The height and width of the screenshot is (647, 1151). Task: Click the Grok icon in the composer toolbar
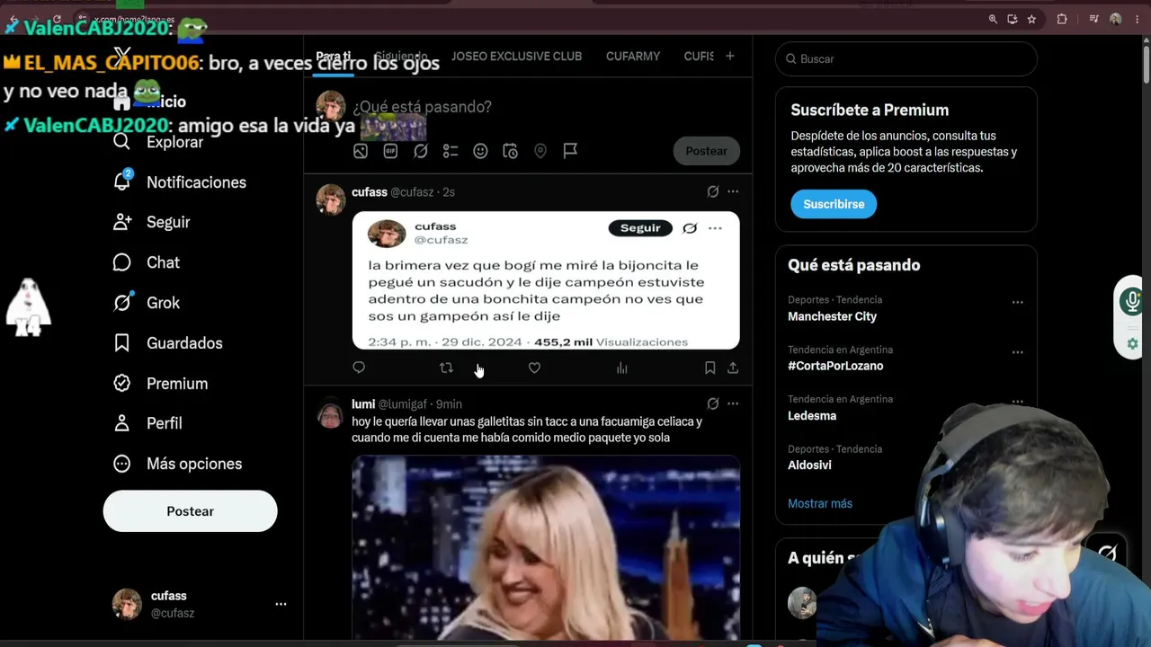tap(421, 151)
